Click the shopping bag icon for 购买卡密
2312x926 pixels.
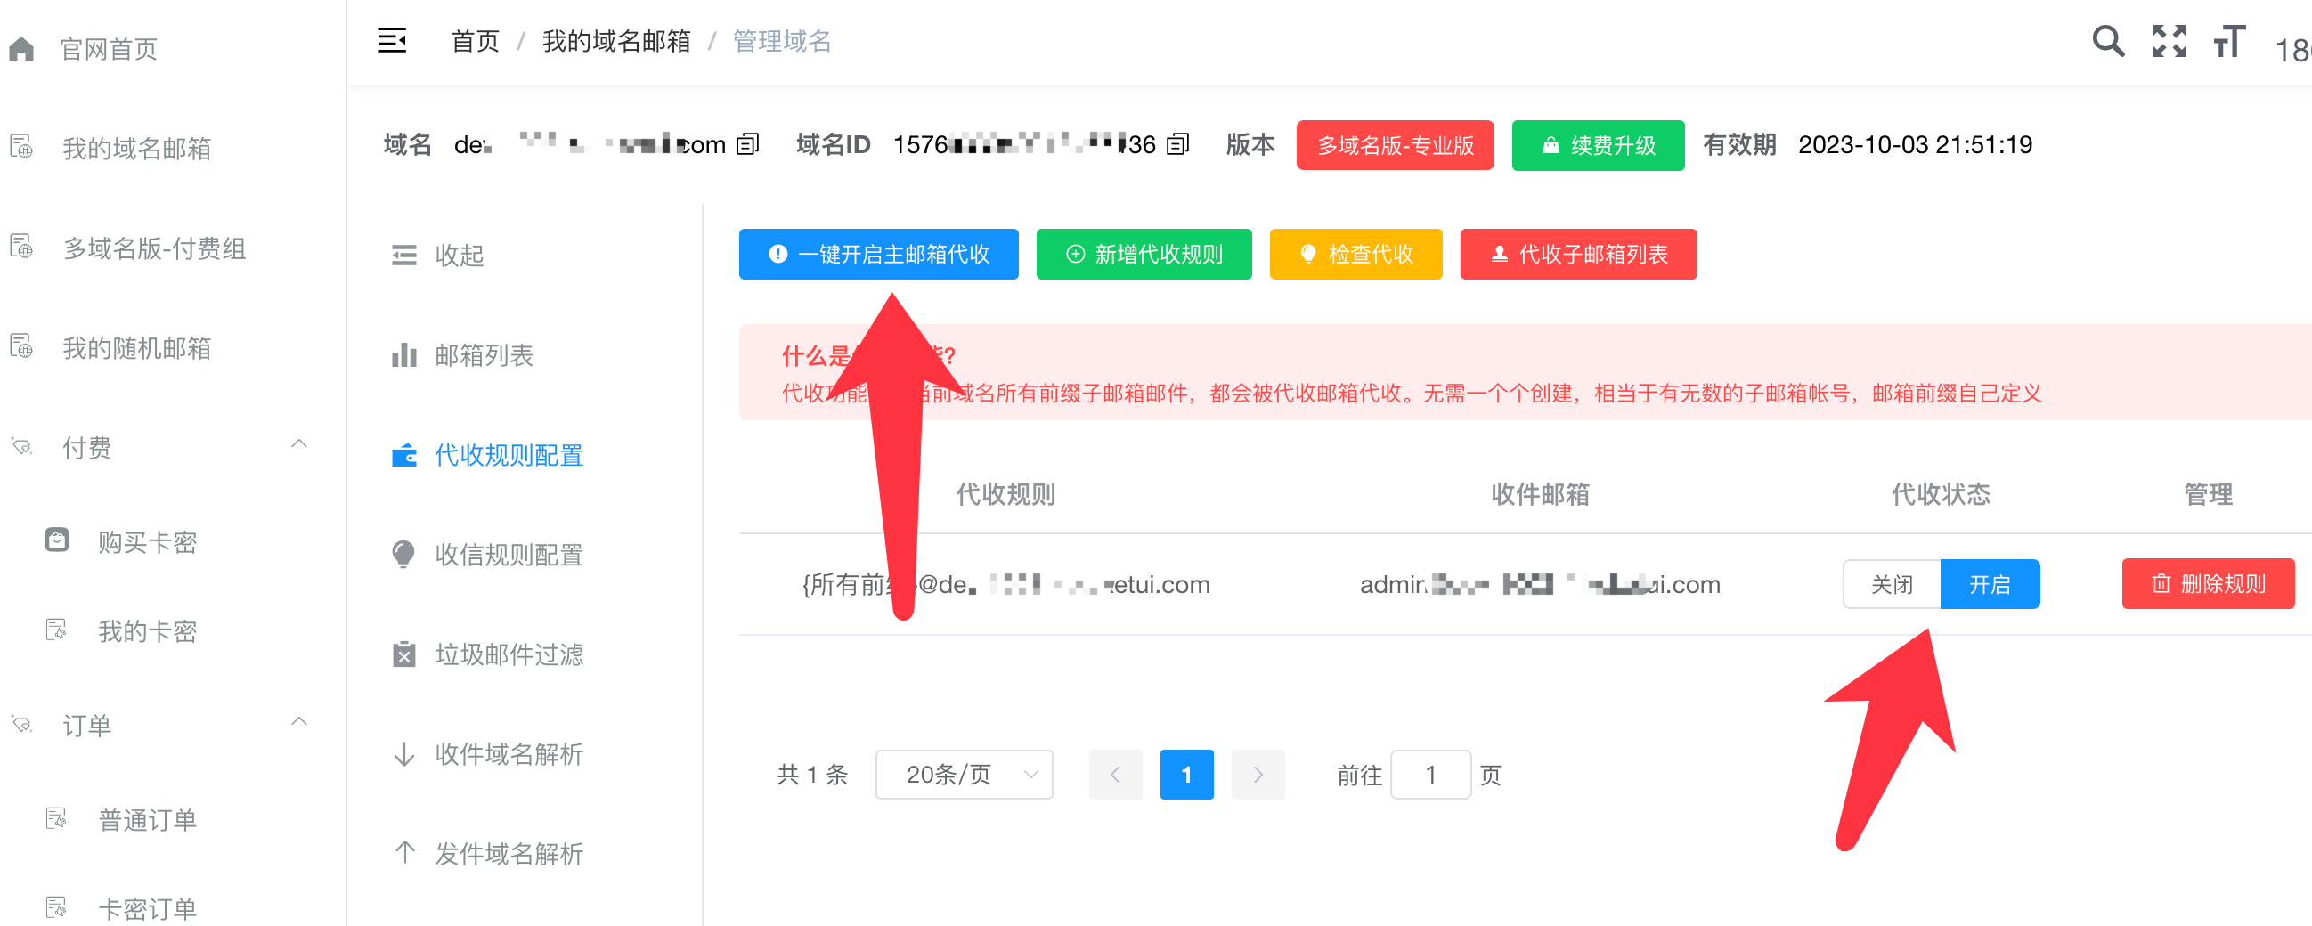tap(56, 540)
